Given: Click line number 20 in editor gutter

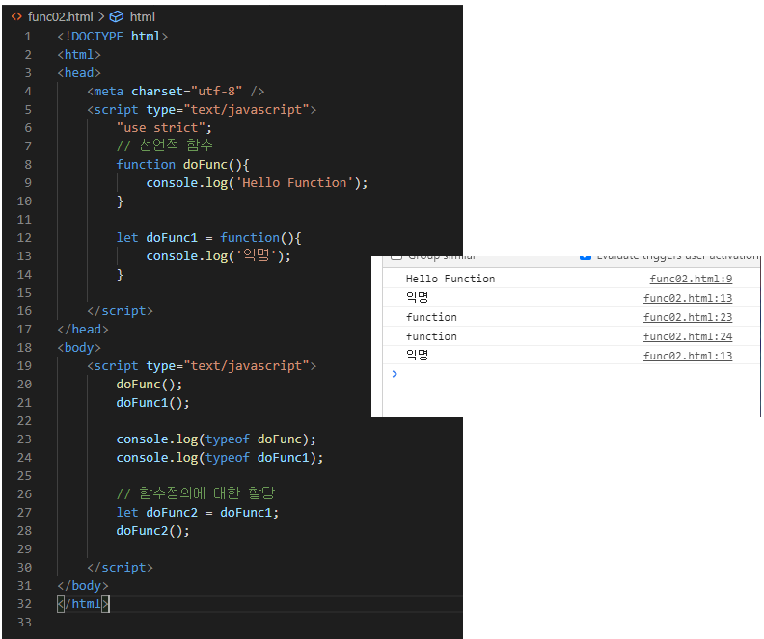Looking at the screenshot, I should (x=24, y=385).
